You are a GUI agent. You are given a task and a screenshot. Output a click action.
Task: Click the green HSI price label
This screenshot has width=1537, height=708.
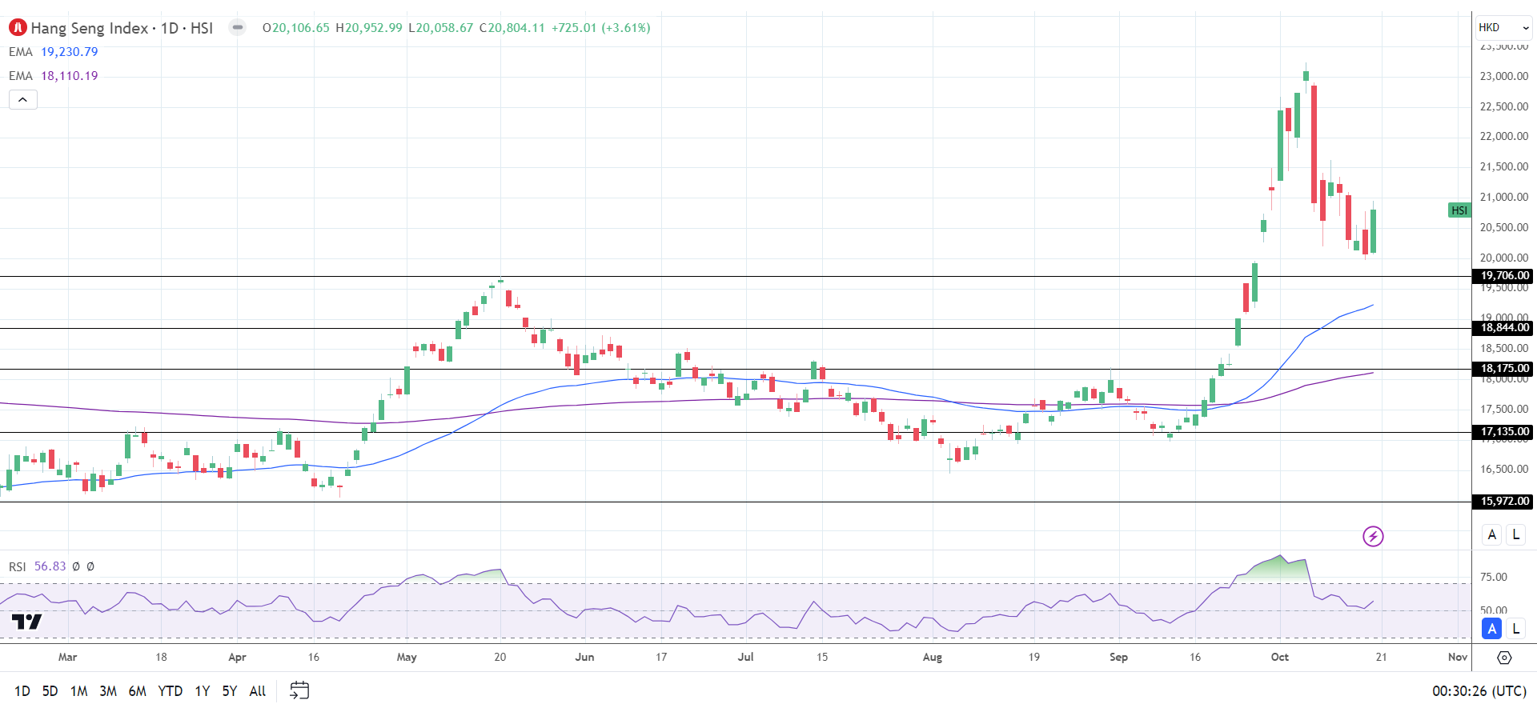pos(1459,210)
